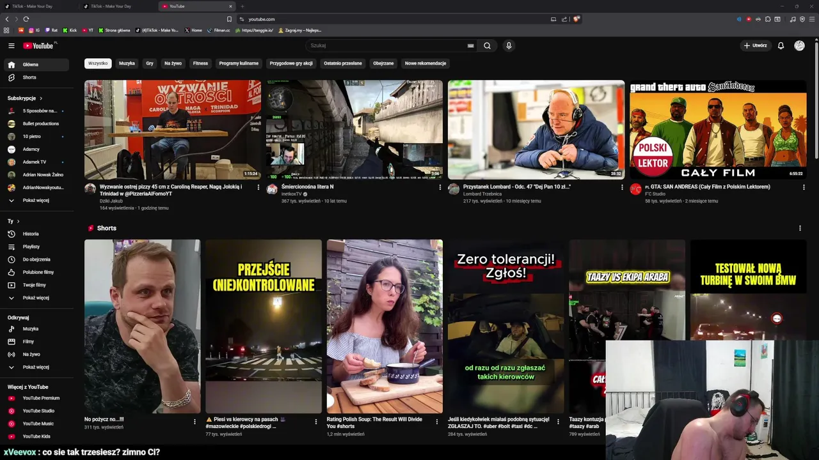819x460 pixels.
Task: Open options for Rating Polish Soup short
Action: [437, 422]
